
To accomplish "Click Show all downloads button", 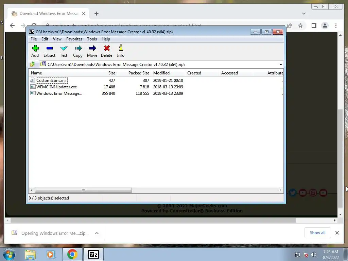I will [x=318, y=233].
